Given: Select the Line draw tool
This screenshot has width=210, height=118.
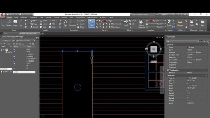Looking at the screenshot, I should (3, 23).
